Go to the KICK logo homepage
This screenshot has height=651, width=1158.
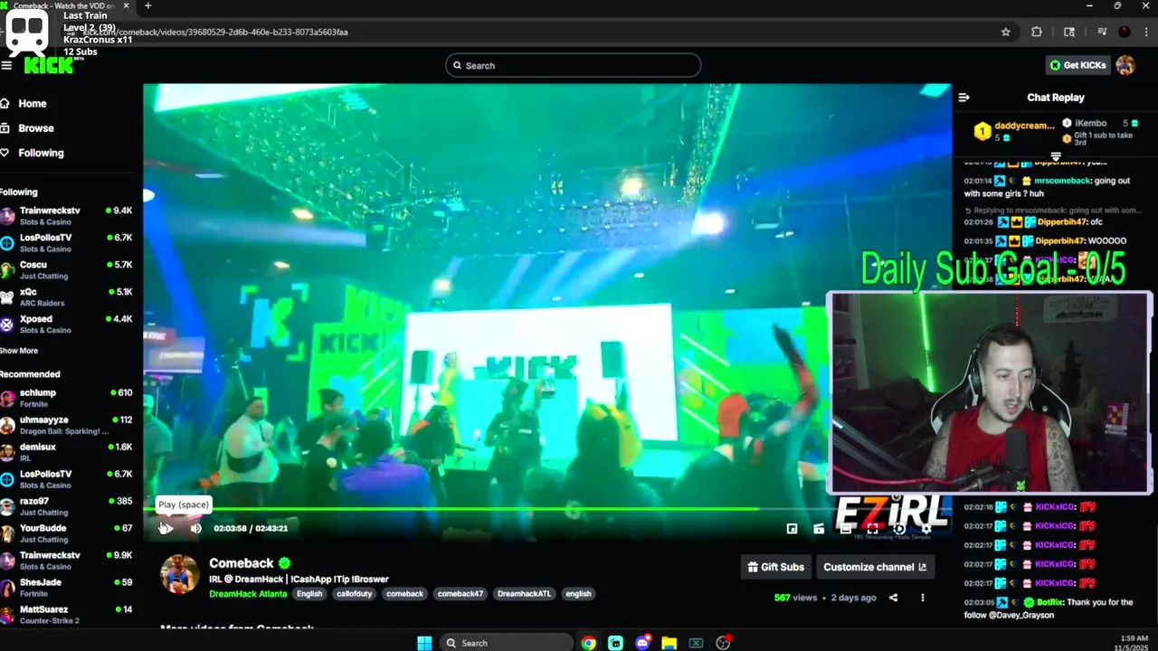[x=48, y=65]
